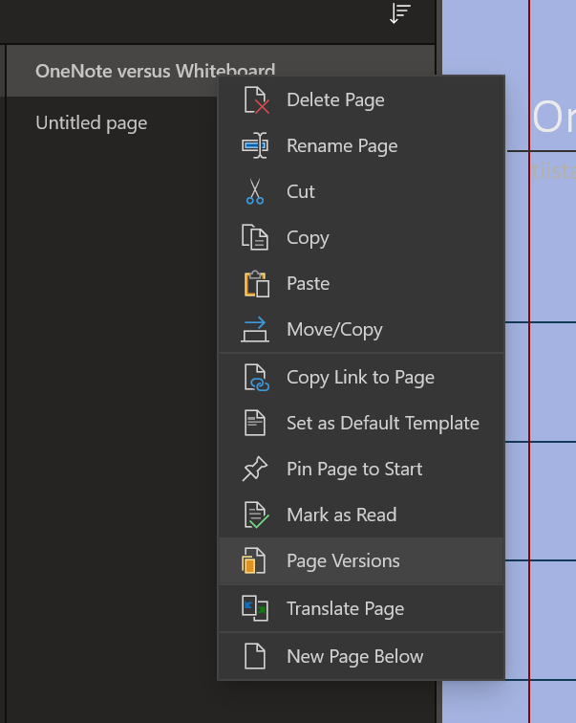Open the Untitled page in list
576x723 pixels.
(92, 123)
